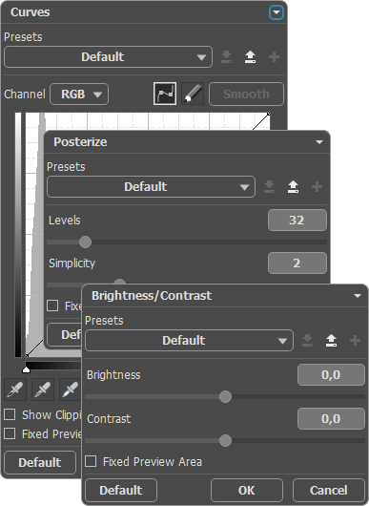Select the pencil draw curve tool
This screenshot has height=506, width=369.
click(193, 94)
